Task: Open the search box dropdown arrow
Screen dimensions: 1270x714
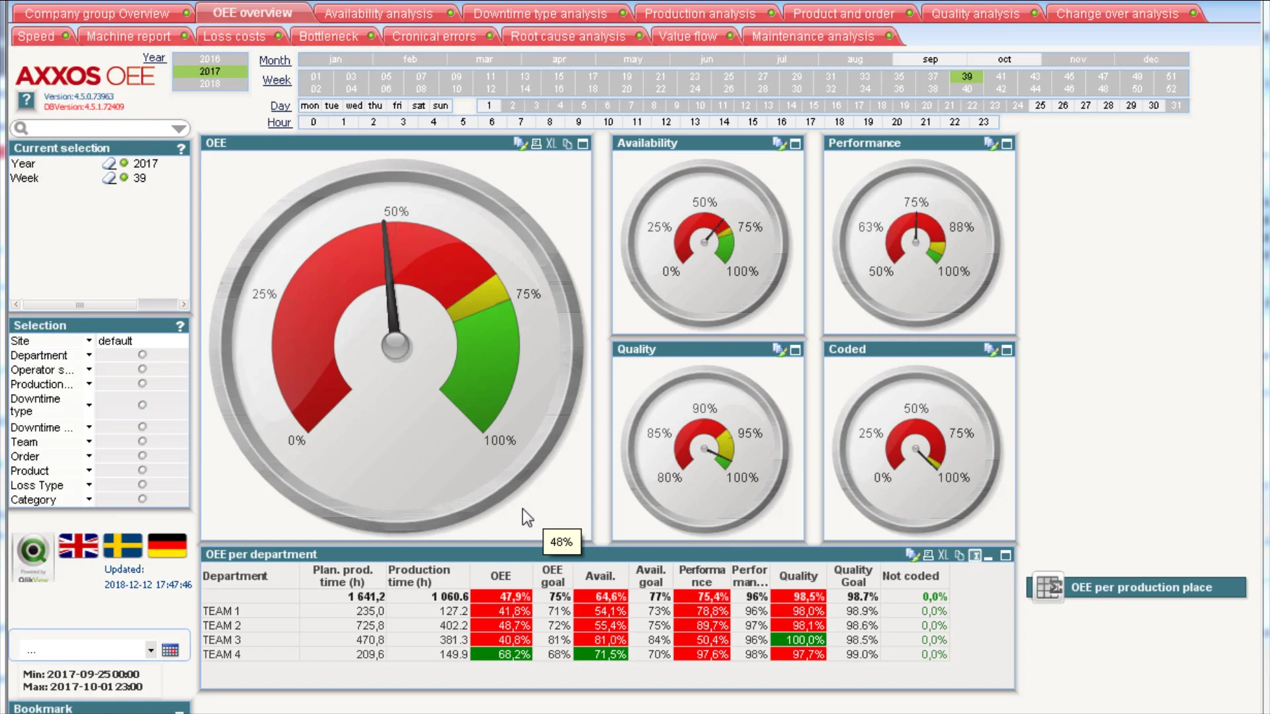Action: tap(179, 128)
